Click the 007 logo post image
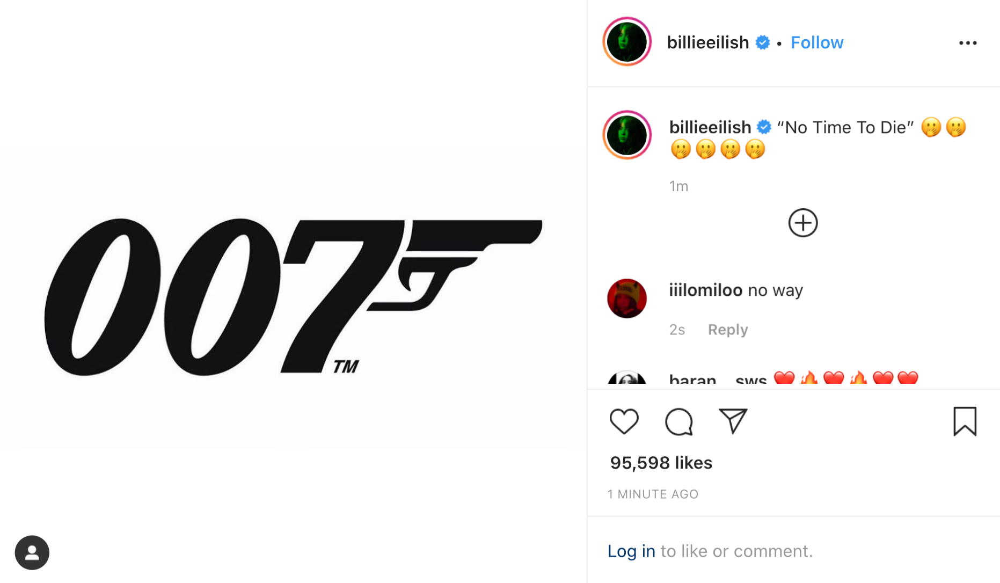 (293, 297)
